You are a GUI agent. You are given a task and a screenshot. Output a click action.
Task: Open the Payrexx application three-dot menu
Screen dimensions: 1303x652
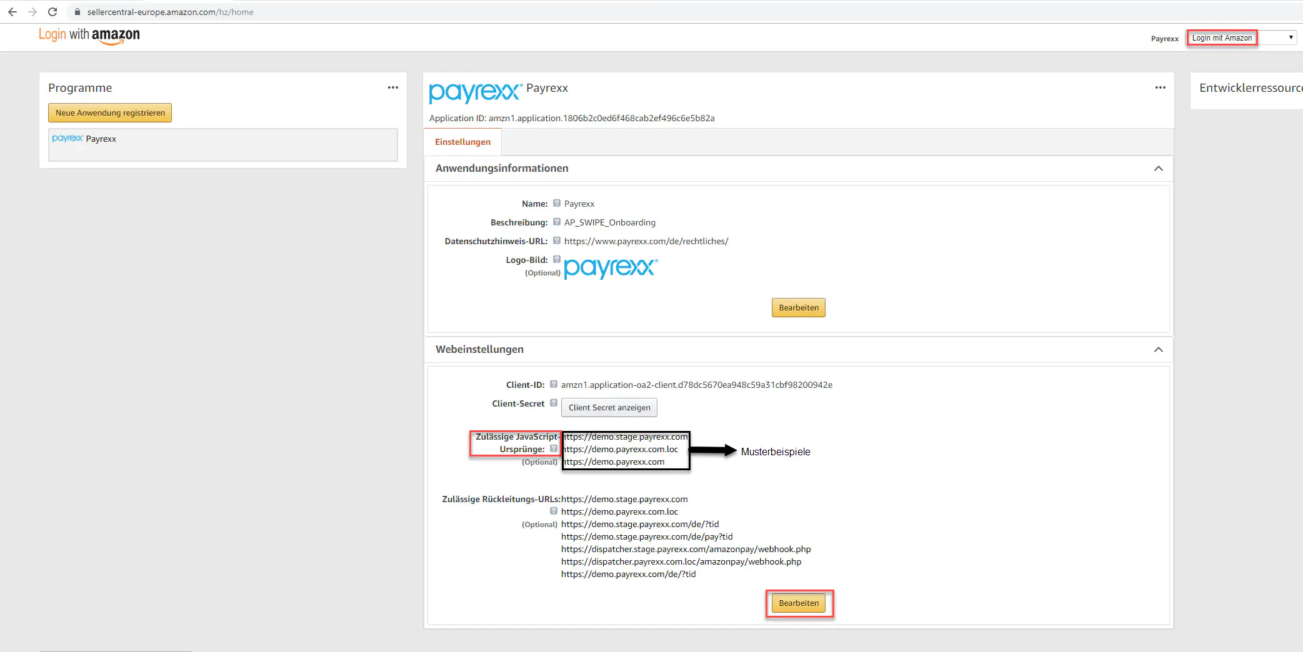pyautogui.click(x=1160, y=87)
